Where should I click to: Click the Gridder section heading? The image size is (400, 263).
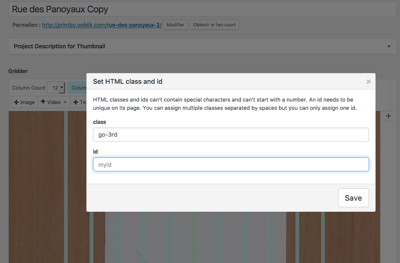pos(18,71)
